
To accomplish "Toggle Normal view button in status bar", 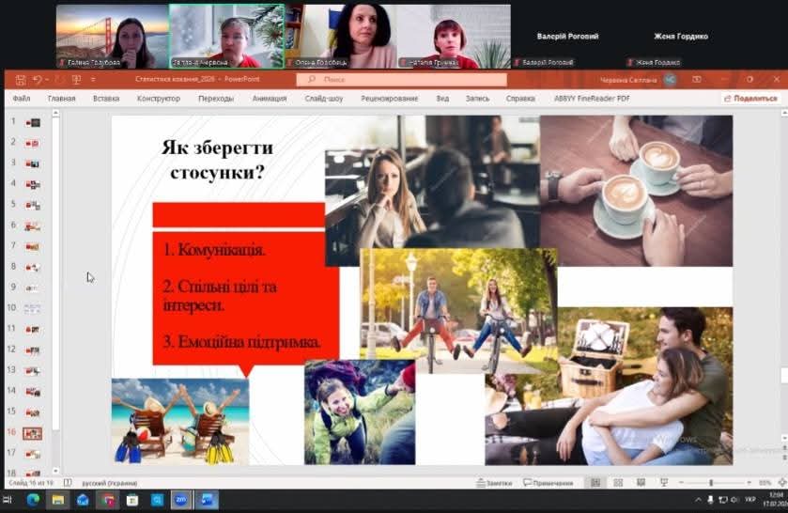I will point(595,482).
